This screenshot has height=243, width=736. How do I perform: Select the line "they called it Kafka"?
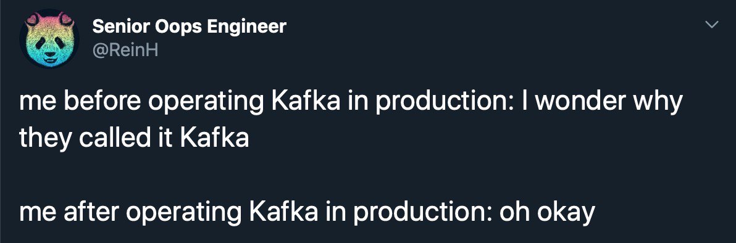point(134,139)
